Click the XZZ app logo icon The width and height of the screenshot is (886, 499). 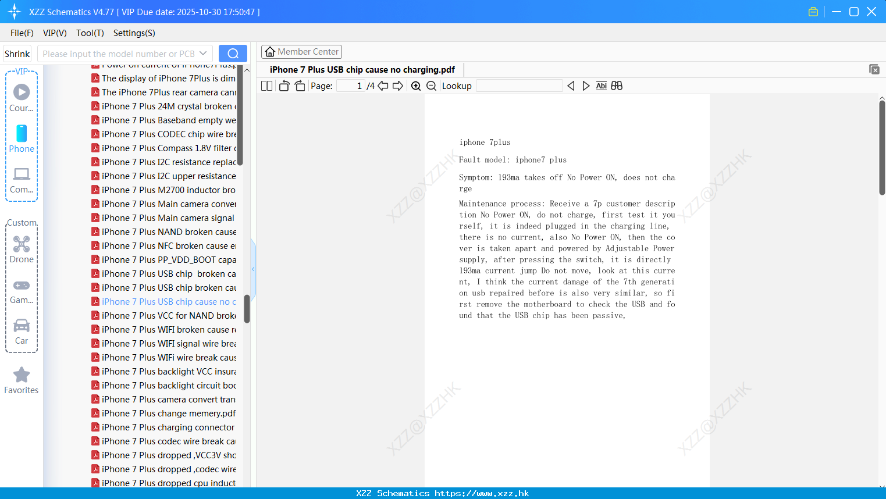tap(15, 12)
